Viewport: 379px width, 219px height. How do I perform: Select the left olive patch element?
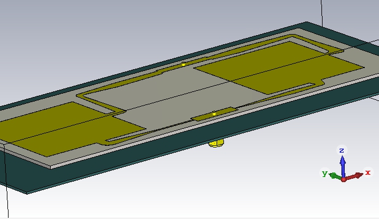pos(70,128)
